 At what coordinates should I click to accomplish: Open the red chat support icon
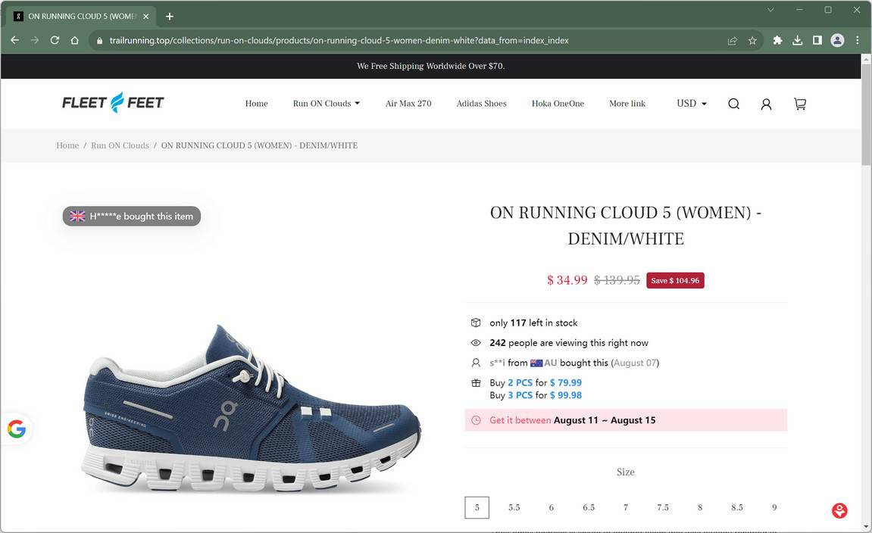coord(839,510)
